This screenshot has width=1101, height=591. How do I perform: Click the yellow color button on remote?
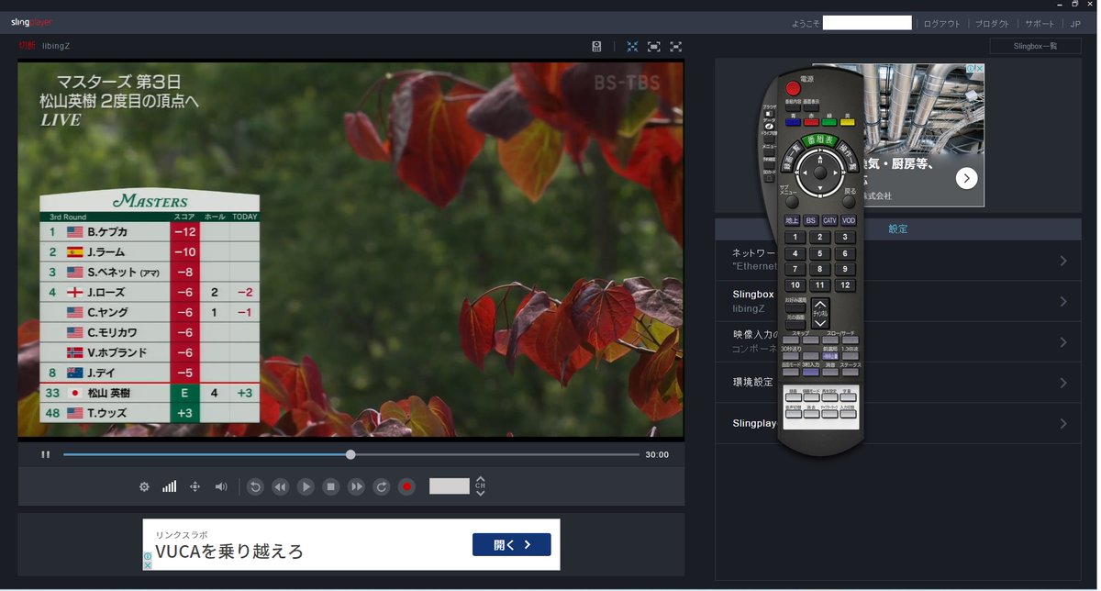[848, 121]
